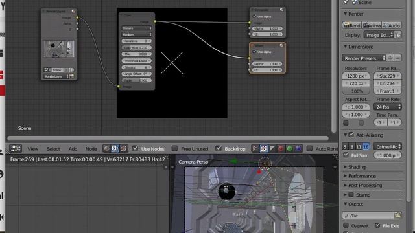Viewport: 415px width, 233px height.
Task: Open the Catmull-Rom filter dropdown
Action: (x=388, y=147)
